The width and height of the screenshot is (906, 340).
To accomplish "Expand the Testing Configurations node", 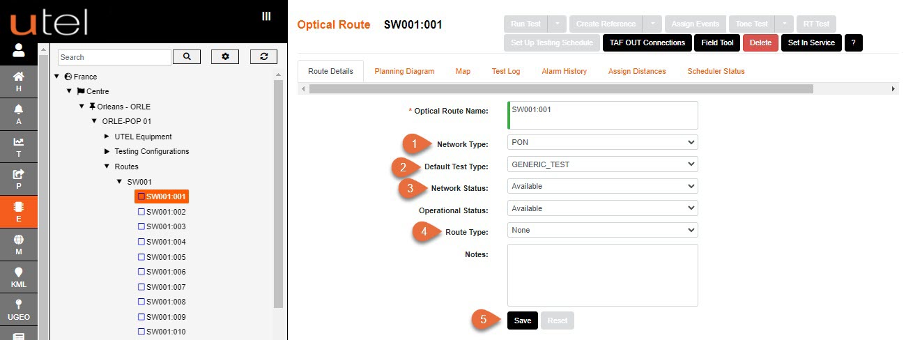I will click(x=107, y=151).
